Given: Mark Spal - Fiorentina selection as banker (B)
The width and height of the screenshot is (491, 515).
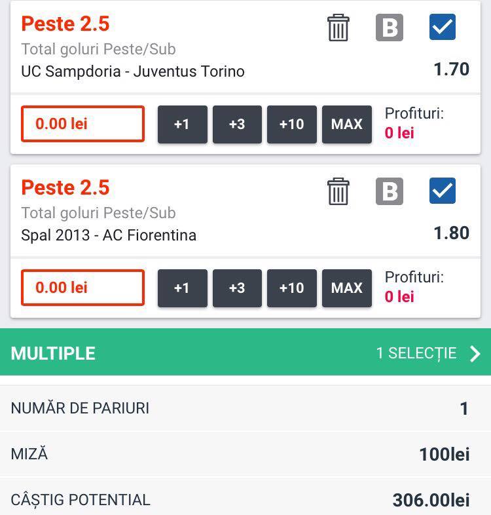Looking at the screenshot, I should click(x=390, y=191).
